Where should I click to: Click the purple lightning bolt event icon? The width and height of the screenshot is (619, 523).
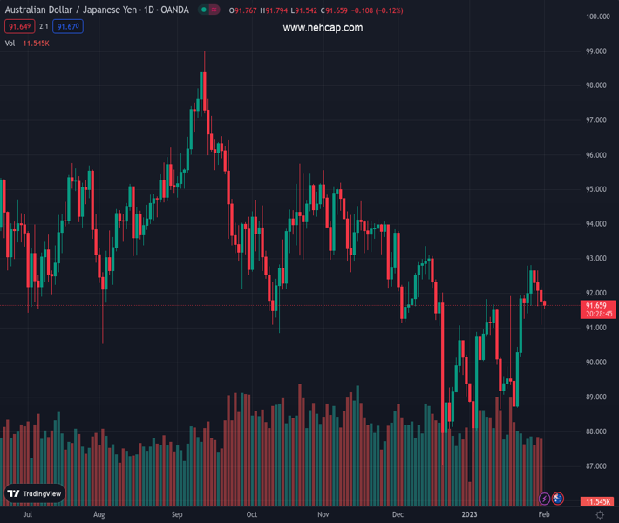pos(545,499)
